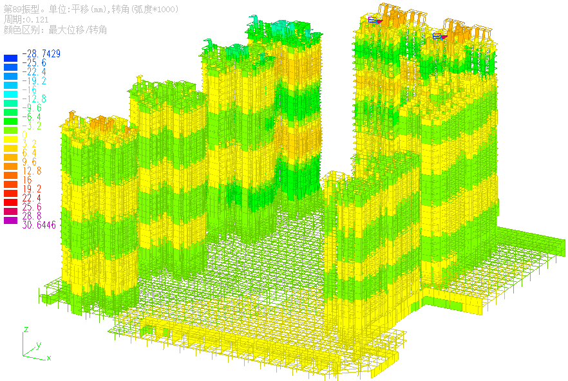
Task: Click the legend value -28.7429
Action: click(x=41, y=53)
